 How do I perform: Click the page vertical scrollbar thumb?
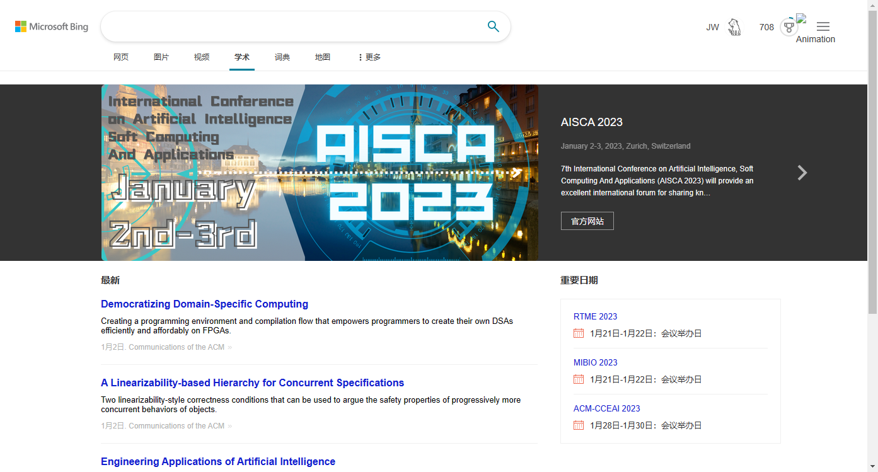click(x=872, y=163)
